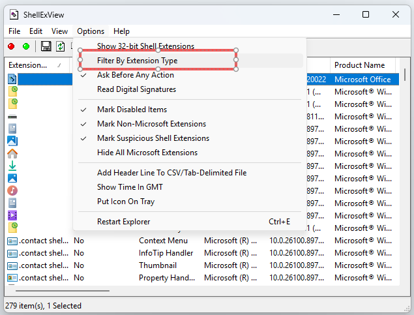Click the horizontal scrollbar thumb
The width and height of the screenshot is (414, 315).
63,291
